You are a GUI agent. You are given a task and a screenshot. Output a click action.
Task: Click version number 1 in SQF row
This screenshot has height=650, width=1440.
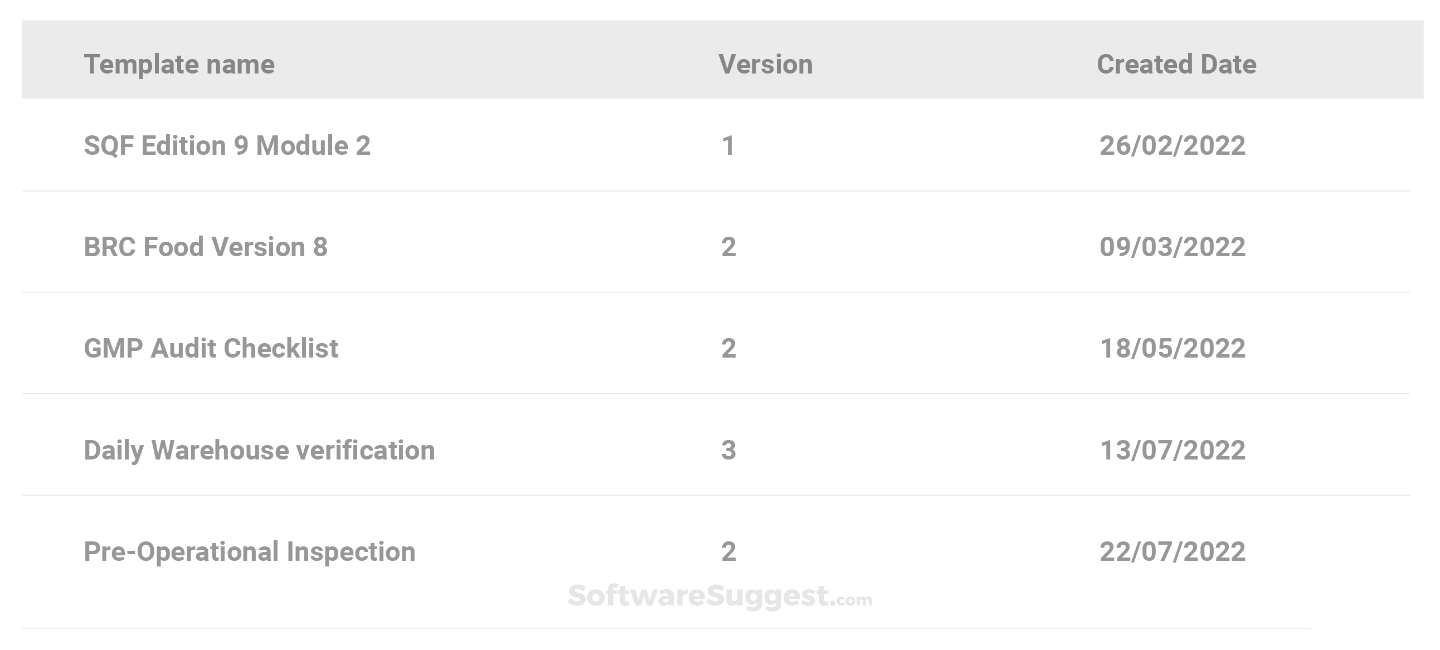(728, 146)
